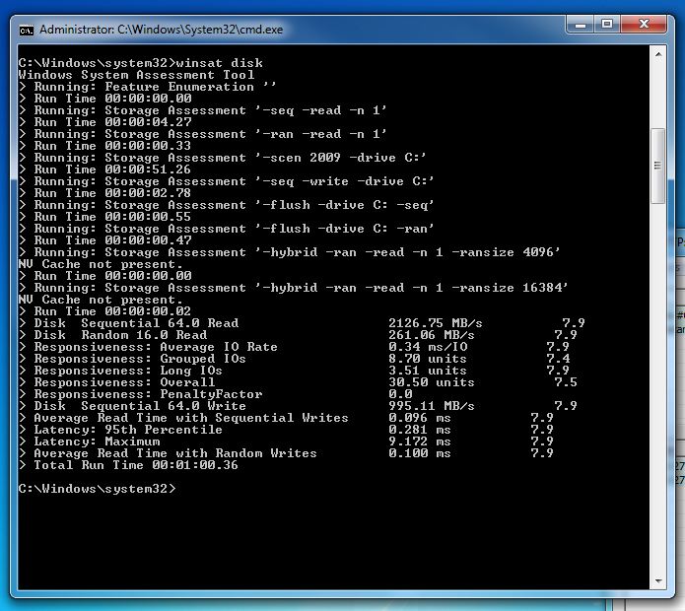Click 'Run Time 00:00:00.47' line

tap(105, 239)
